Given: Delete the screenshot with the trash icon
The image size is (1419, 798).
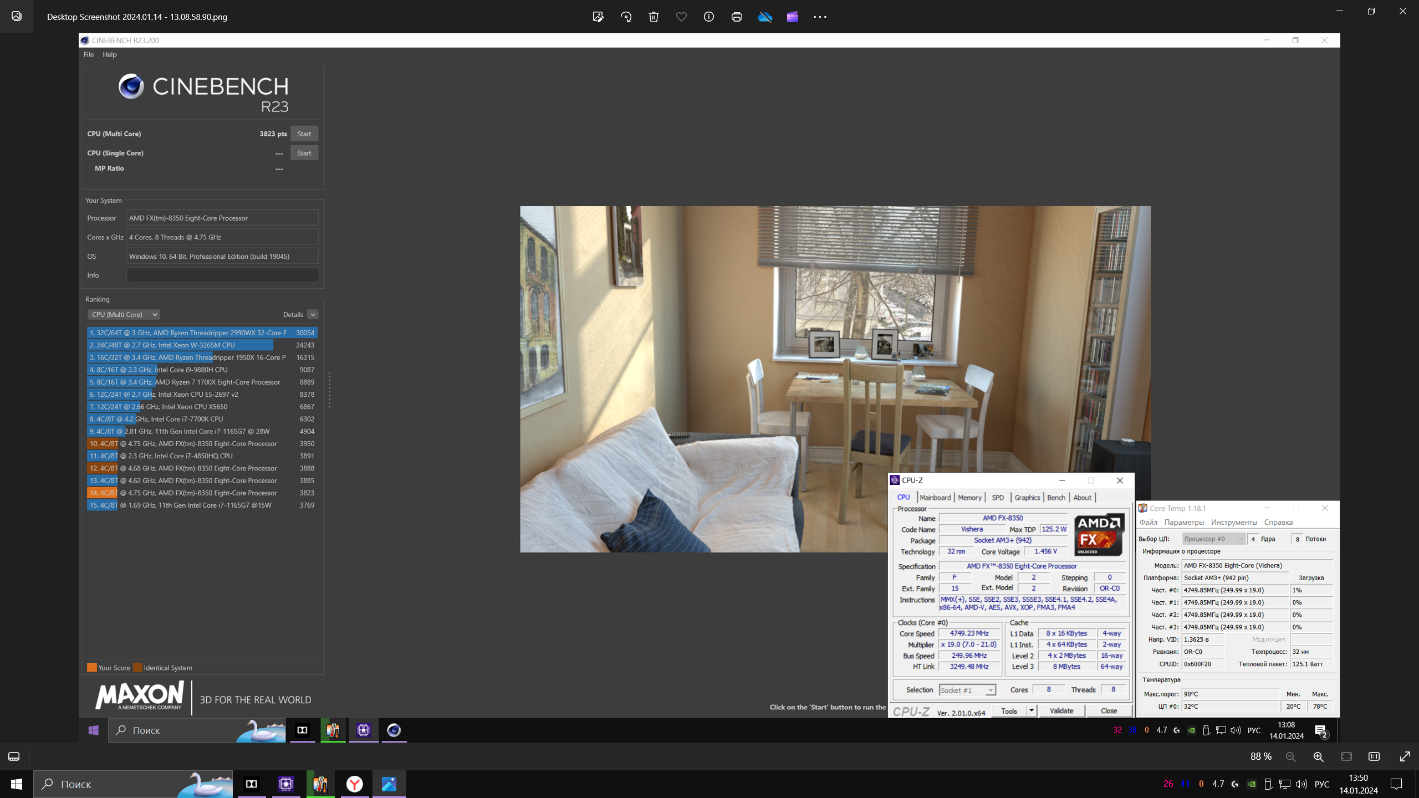Looking at the screenshot, I should point(654,17).
